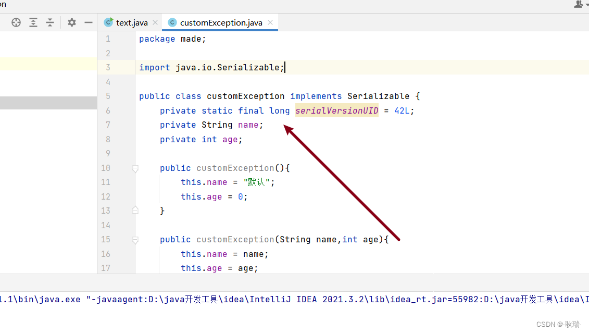Click the highlighted serialVersionUID text in editor
Viewport: 589px width, 333px height.
pos(336,110)
